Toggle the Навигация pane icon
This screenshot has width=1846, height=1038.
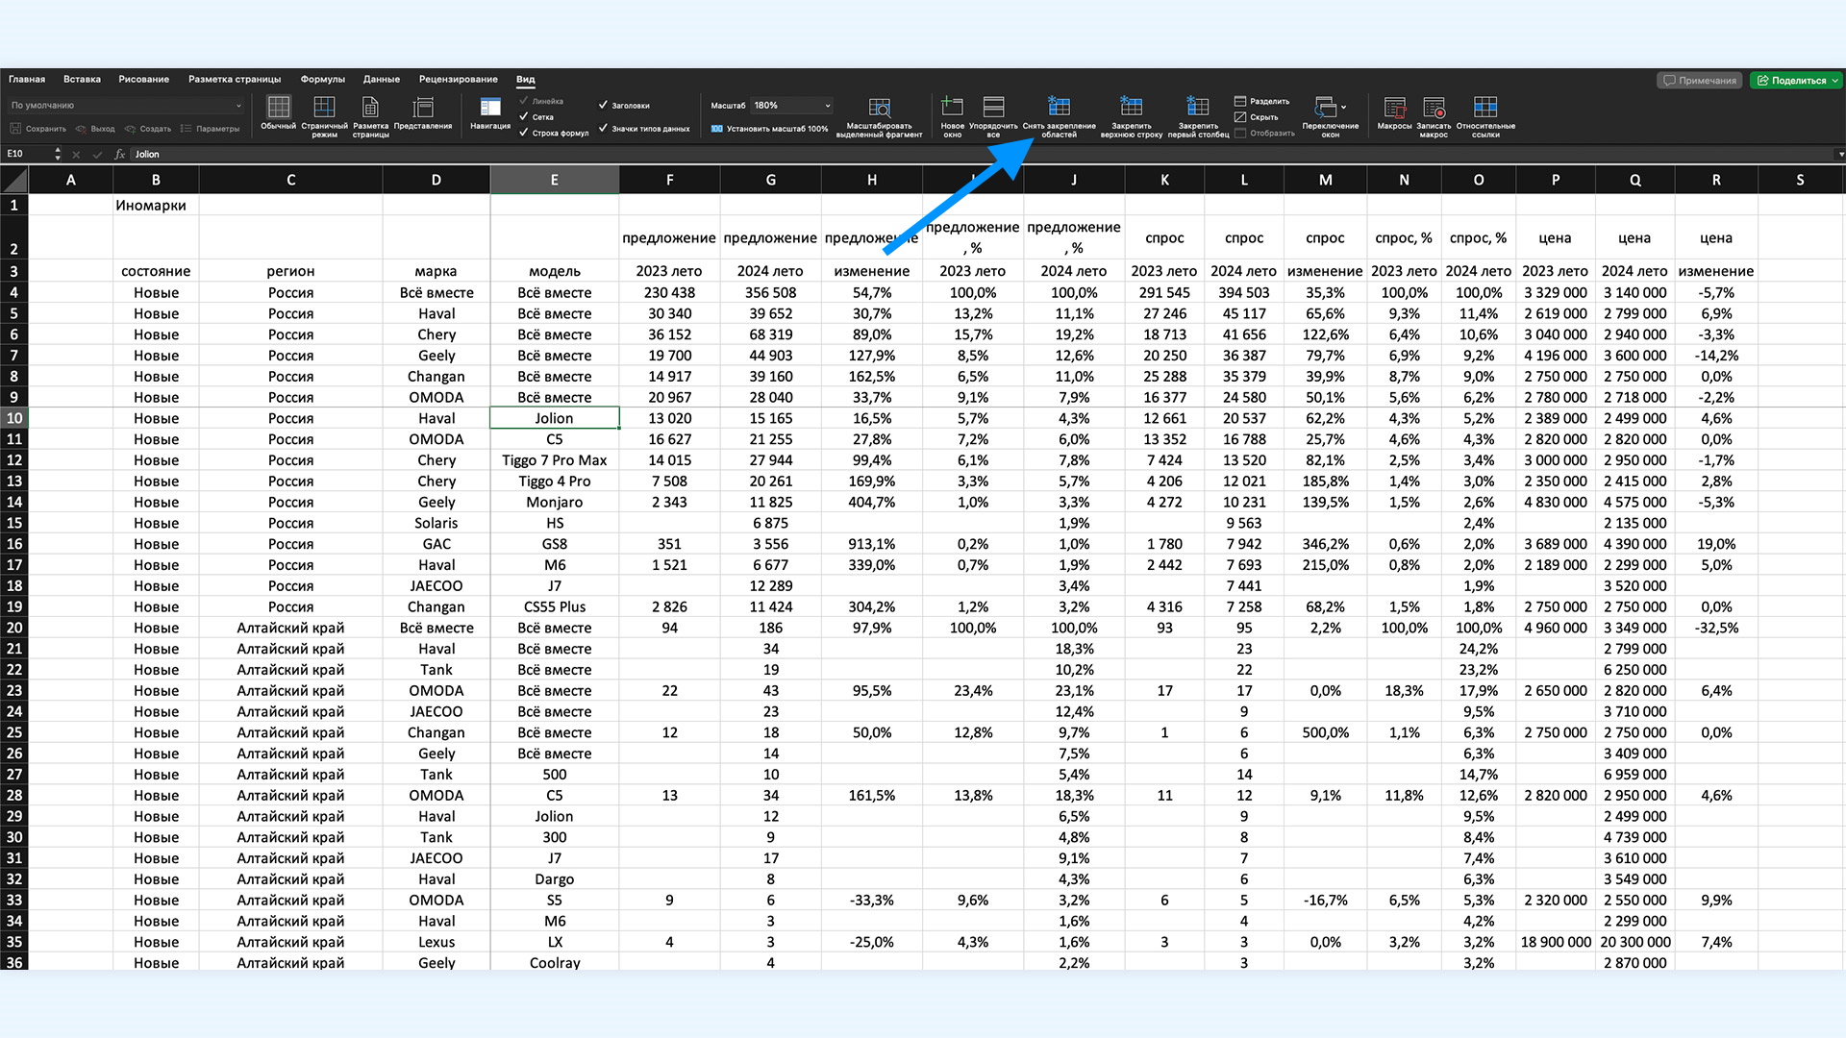pos(490,107)
